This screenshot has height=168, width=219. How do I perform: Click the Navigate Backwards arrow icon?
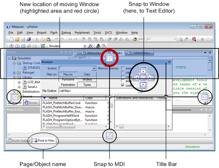click(70, 39)
